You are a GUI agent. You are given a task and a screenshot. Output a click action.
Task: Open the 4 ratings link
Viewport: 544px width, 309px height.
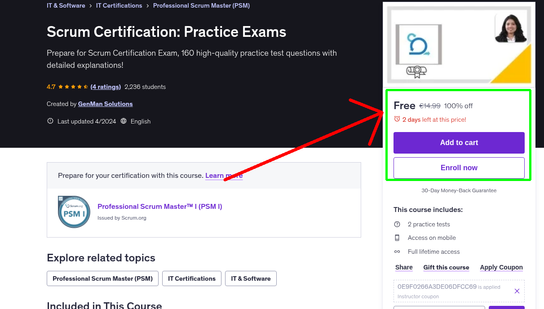106,86
